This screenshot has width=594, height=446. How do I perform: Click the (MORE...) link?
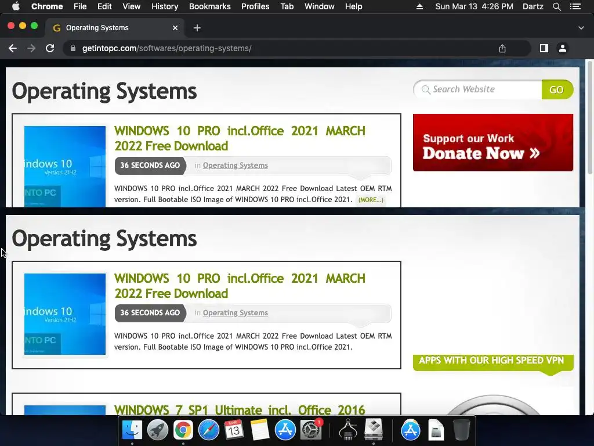371,200
